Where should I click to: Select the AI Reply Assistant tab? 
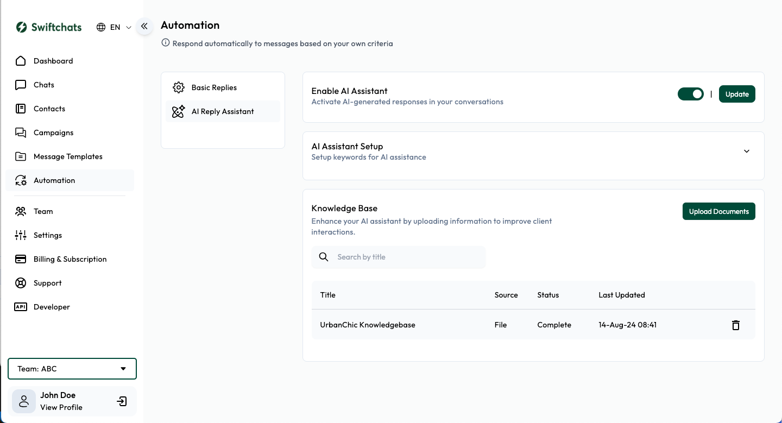(x=223, y=111)
